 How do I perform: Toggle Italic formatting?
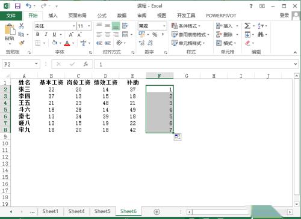tap(46, 35)
